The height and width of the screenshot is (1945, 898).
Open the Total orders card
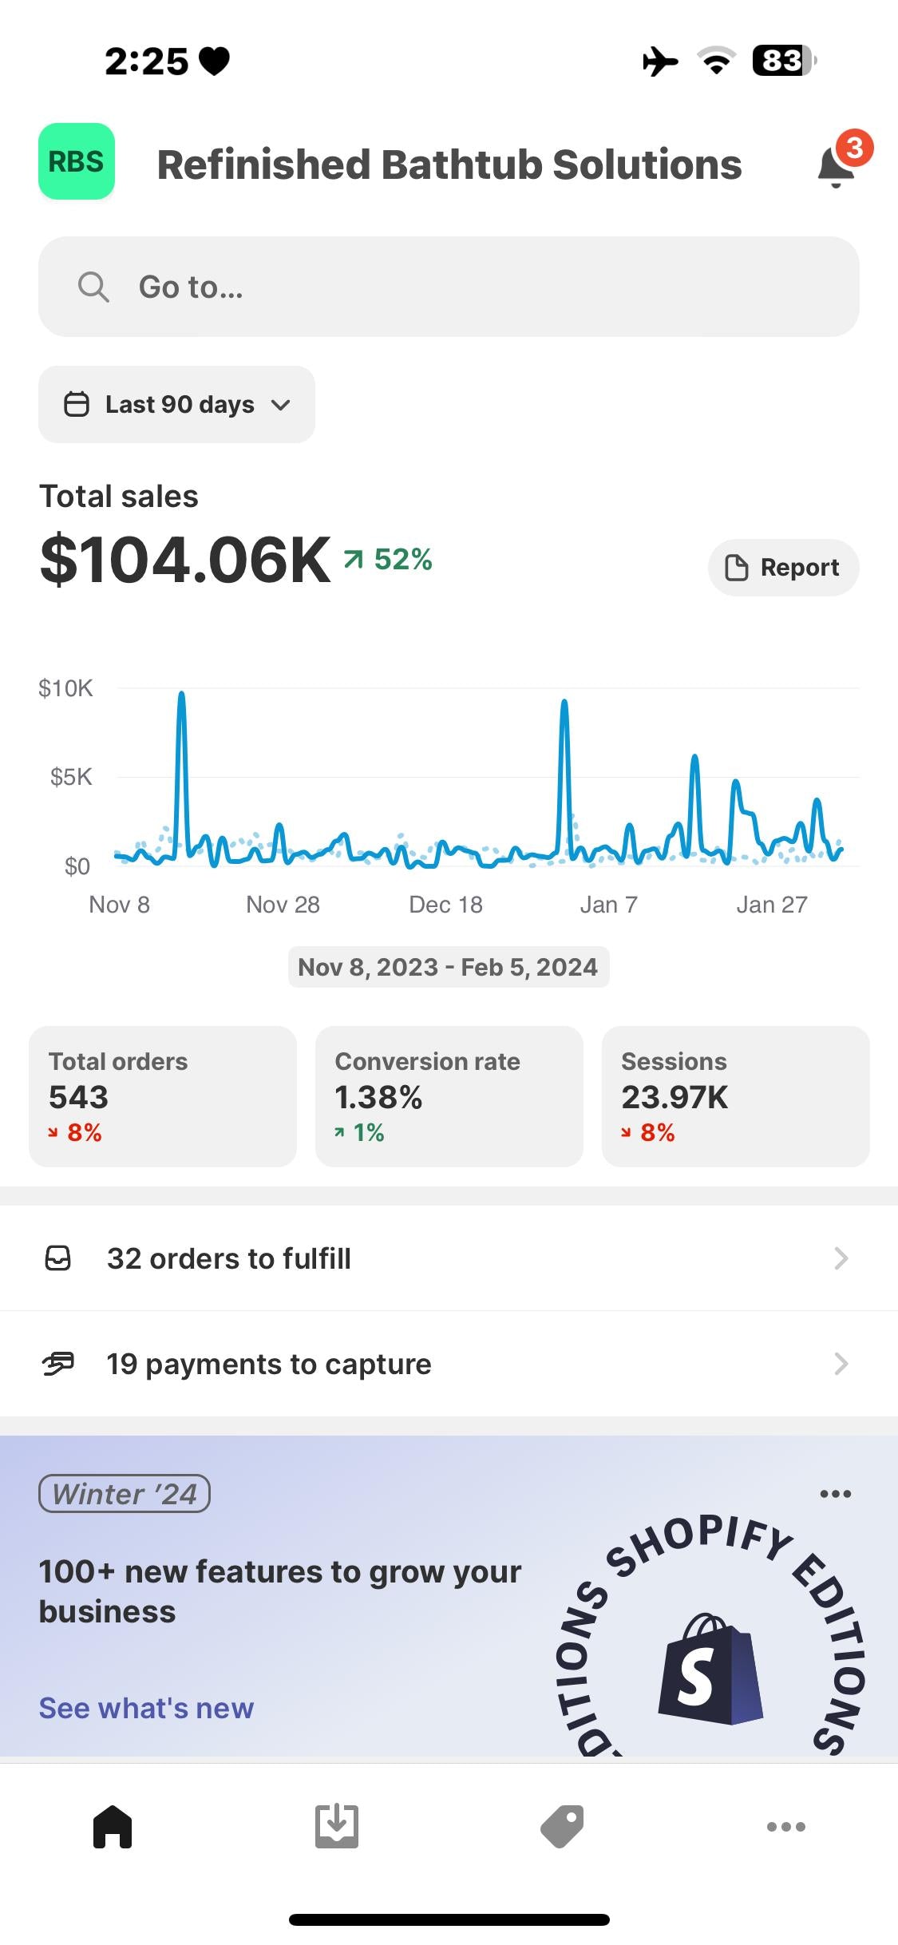click(x=163, y=1096)
